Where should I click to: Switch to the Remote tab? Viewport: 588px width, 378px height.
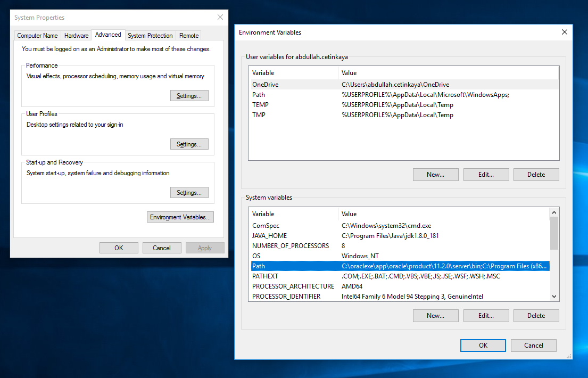[x=188, y=35]
